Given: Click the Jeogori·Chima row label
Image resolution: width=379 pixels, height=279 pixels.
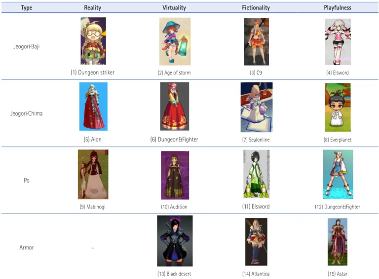Looking at the screenshot, I should [x=26, y=113].
